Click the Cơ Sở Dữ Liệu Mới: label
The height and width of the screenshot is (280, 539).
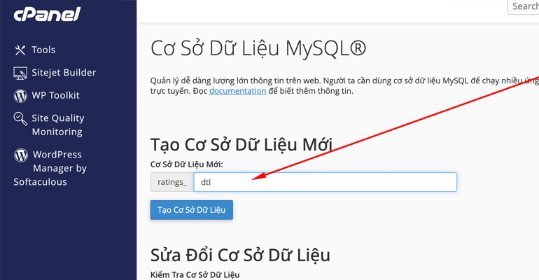point(187,164)
